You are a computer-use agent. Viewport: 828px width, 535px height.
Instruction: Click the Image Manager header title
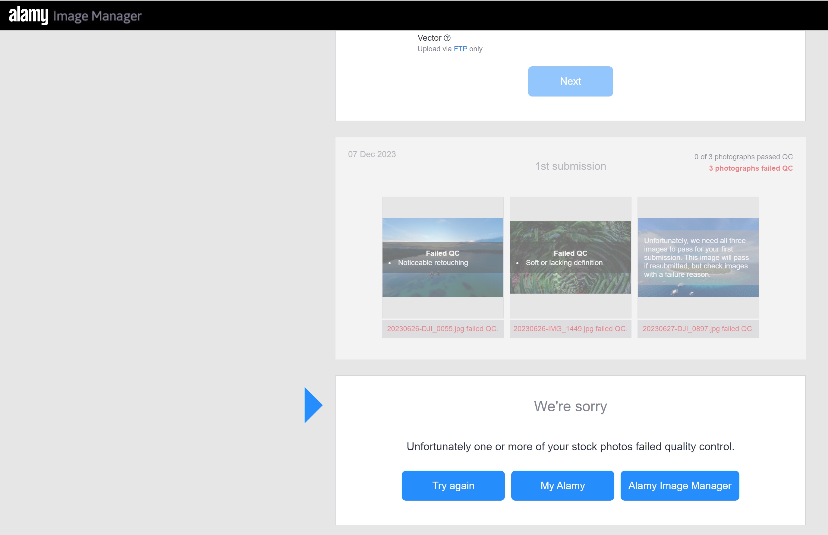coord(98,16)
